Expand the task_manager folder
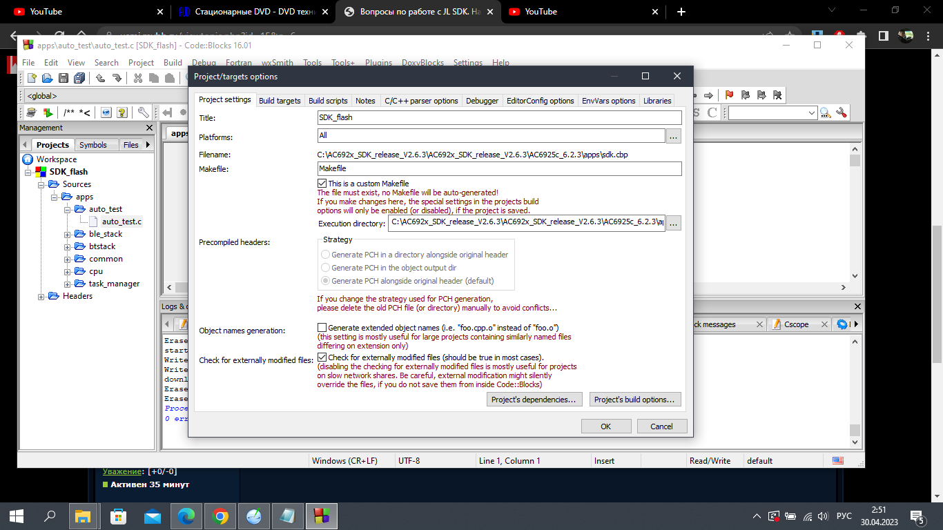 pos(68,284)
